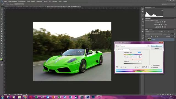Viewport: 176px width, 99px height.
Task: Toggle type layer filter in Layers panel
Action: pyautogui.click(x=164, y=32)
